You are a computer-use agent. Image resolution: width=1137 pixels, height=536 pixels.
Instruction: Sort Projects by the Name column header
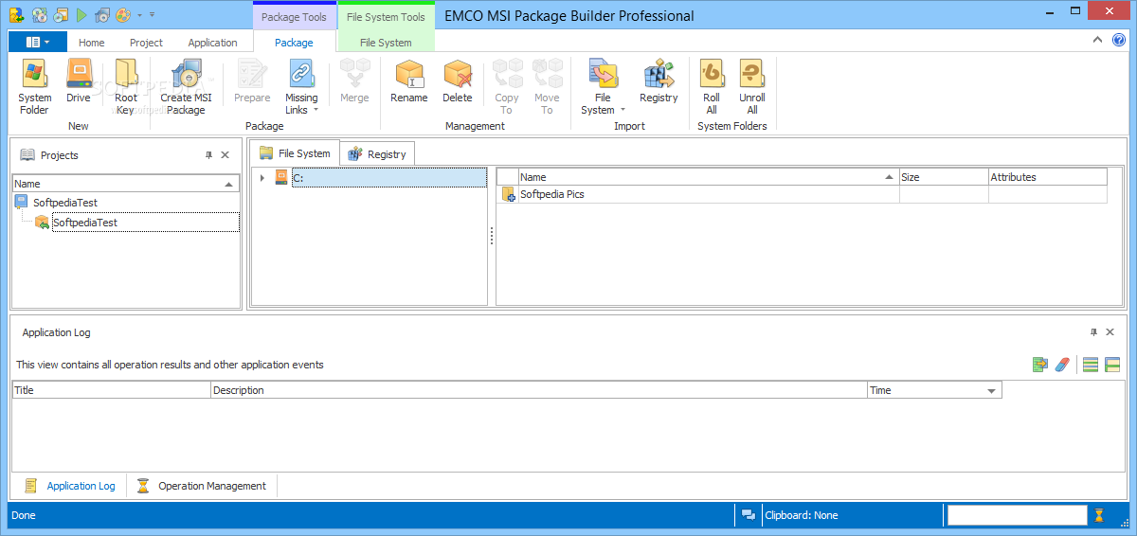125,184
